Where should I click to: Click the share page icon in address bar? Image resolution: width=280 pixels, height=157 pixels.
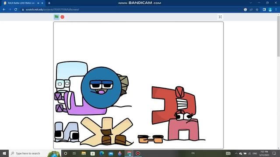click(x=251, y=10)
